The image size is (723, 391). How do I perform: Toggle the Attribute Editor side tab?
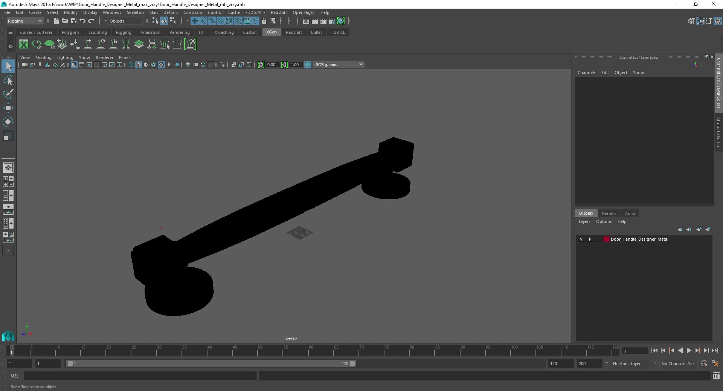pyautogui.click(x=718, y=132)
